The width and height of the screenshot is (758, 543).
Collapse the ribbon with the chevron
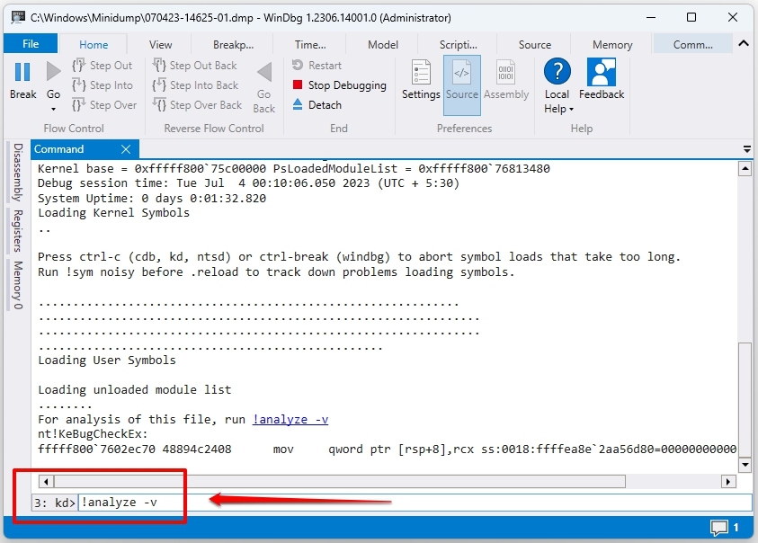[x=744, y=43]
